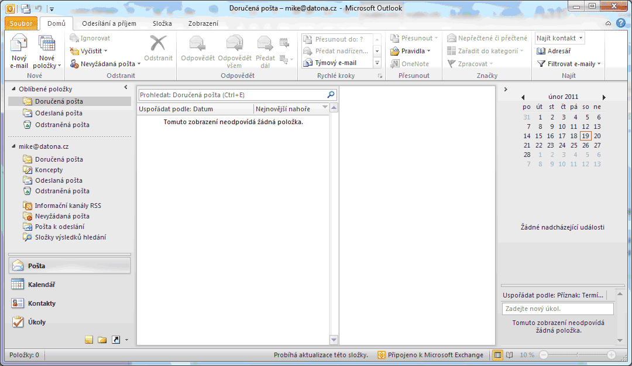Open the Složka ribbon tab
632x366 pixels.
click(163, 23)
